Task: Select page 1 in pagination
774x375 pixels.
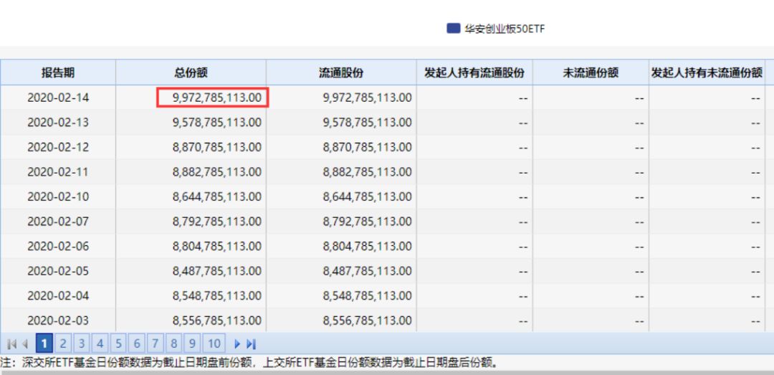Action: pos(44,343)
